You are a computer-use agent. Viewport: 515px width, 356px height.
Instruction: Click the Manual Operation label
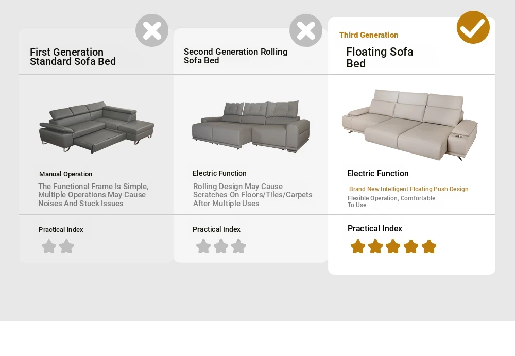(x=66, y=174)
